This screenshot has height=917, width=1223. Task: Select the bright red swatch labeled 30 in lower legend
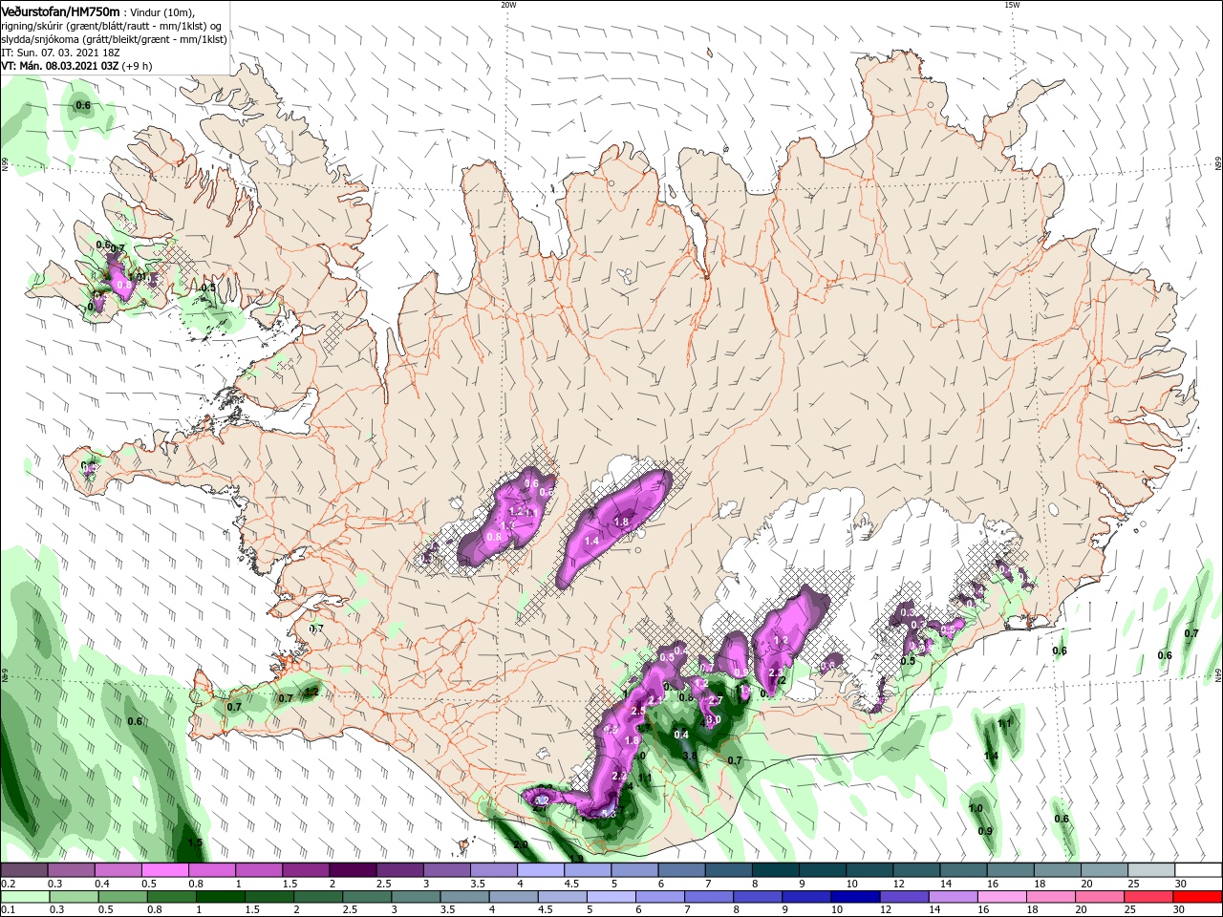1197,897
